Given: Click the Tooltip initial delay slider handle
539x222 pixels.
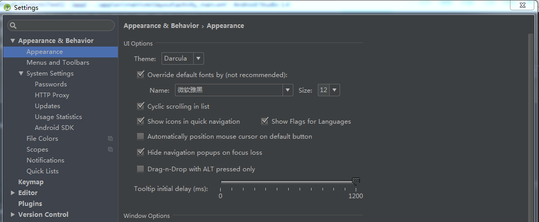Looking at the screenshot, I should 356,182.
